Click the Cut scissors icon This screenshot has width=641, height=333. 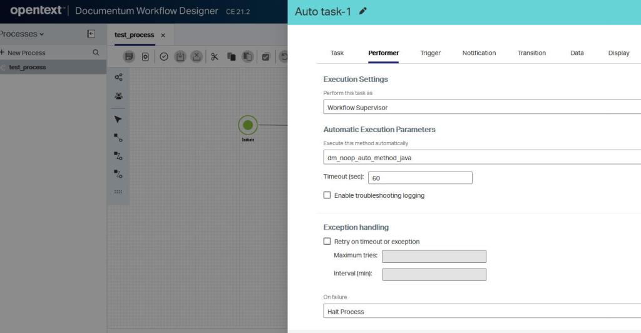point(214,57)
